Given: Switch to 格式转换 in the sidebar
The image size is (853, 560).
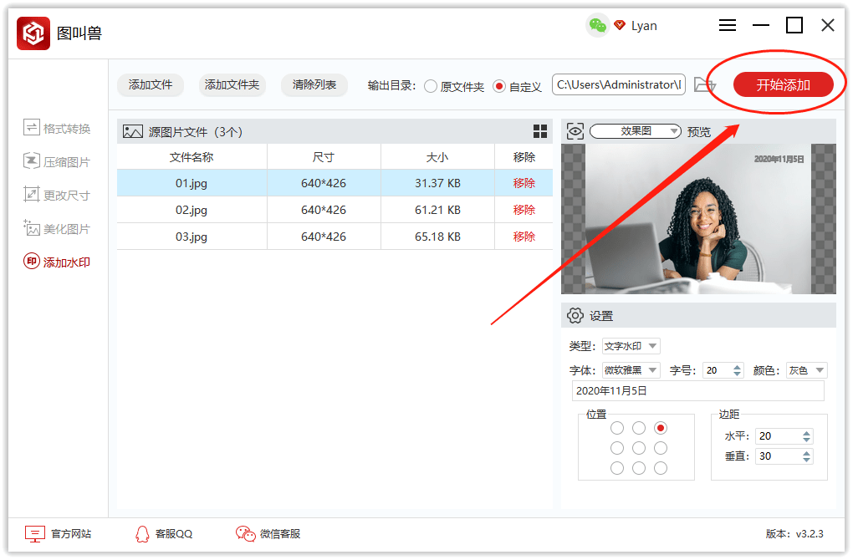Looking at the screenshot, I should click(x=57, y=129).
